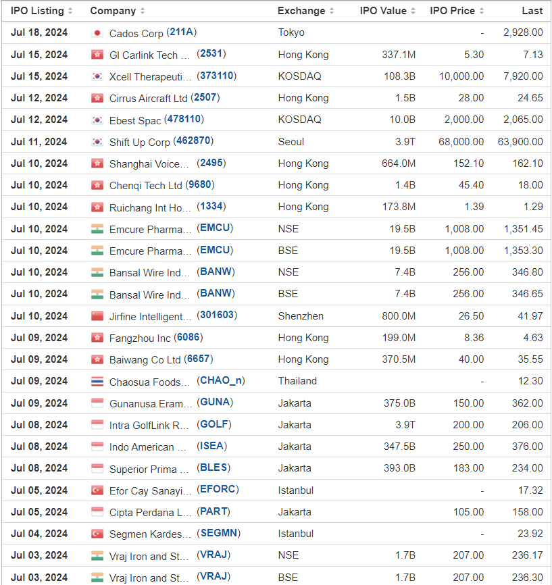The width and height of the screenshot is (552, 585).
Task: Click Turkey flag beside Efor Cay Sanayi
Action: coord(97,490)
